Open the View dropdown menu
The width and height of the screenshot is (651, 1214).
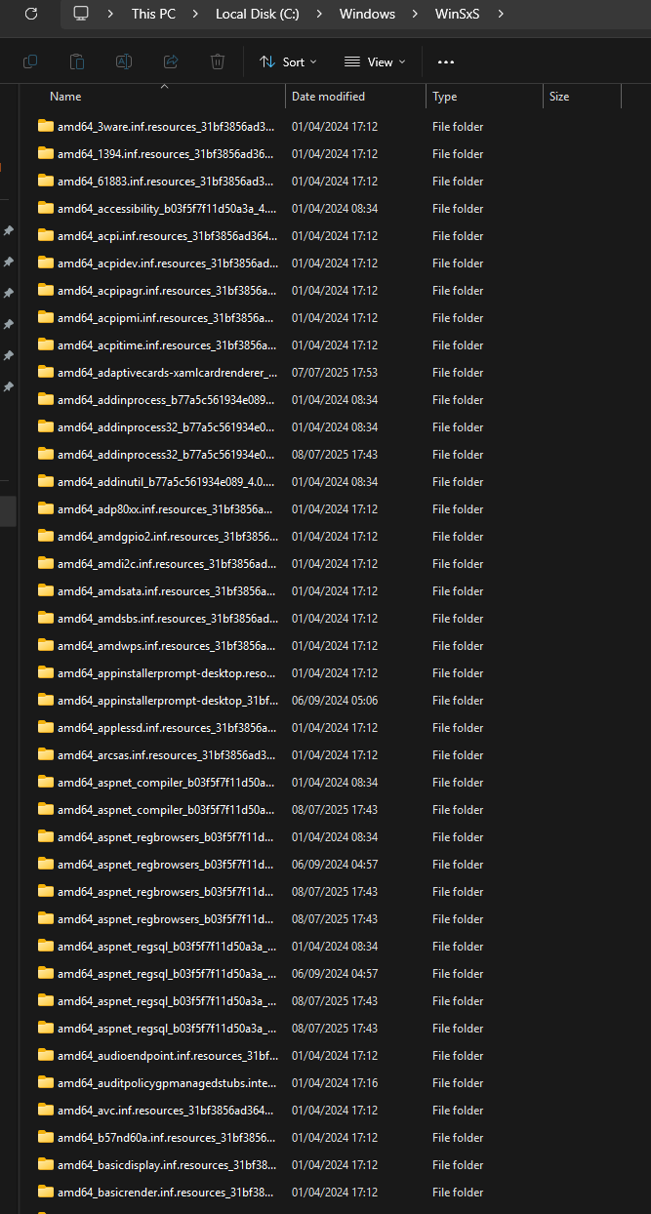point(375,61)
